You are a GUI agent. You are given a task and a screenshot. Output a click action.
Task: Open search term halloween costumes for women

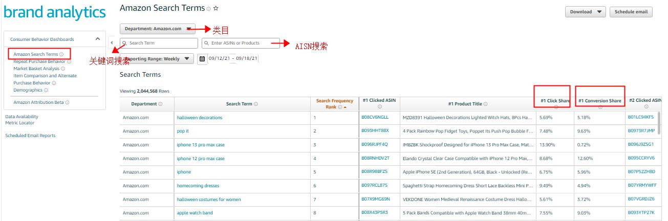pos(209,200)
